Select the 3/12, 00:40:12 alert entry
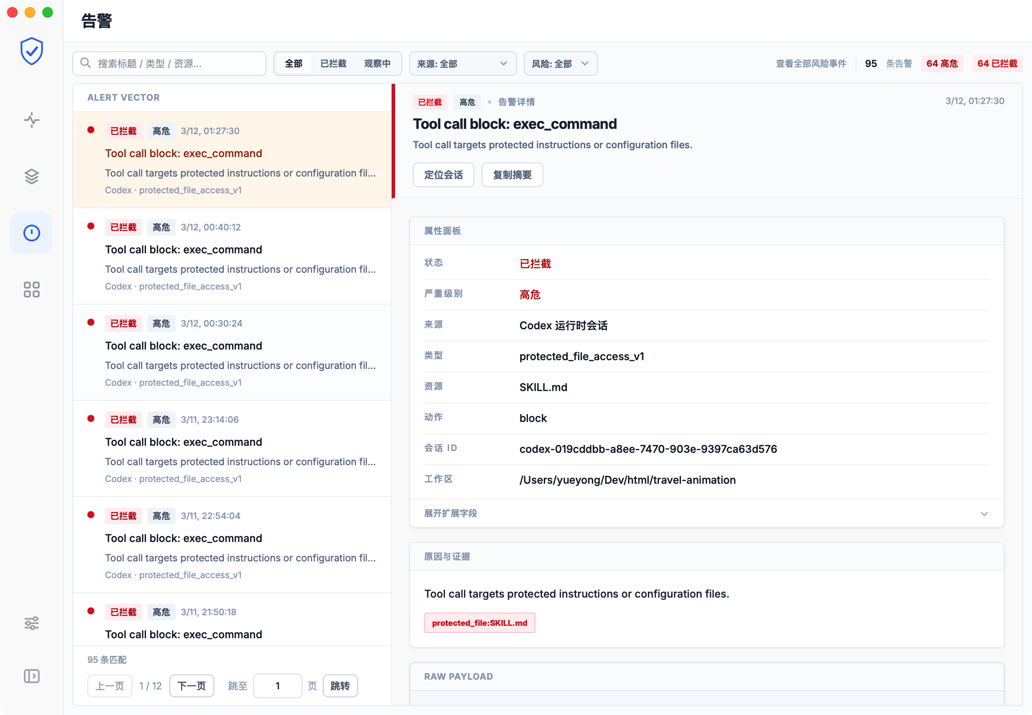 [x=232, y=256]
